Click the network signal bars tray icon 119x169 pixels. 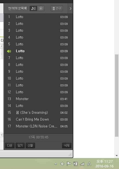(x=82, y=164)
